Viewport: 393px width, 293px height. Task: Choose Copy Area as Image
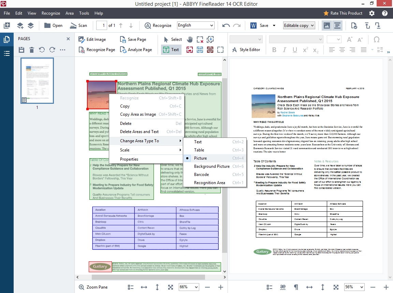147,114
